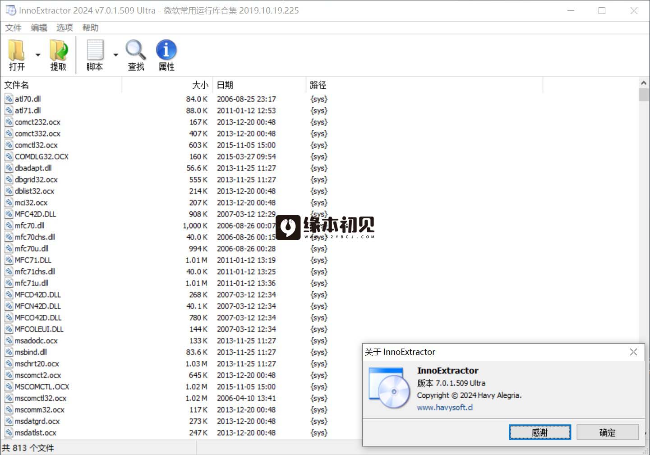Click the 感谢 button in About dialog
Image resolution: width=650 pixels, height=455 pixels.
(540, 432)
